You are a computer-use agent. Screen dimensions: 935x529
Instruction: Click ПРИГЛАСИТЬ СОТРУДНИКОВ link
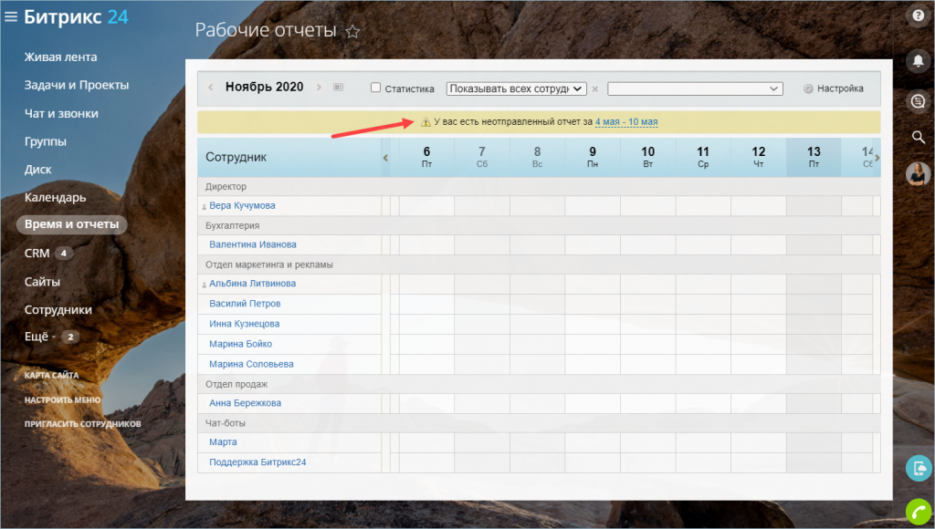point(82,424)
